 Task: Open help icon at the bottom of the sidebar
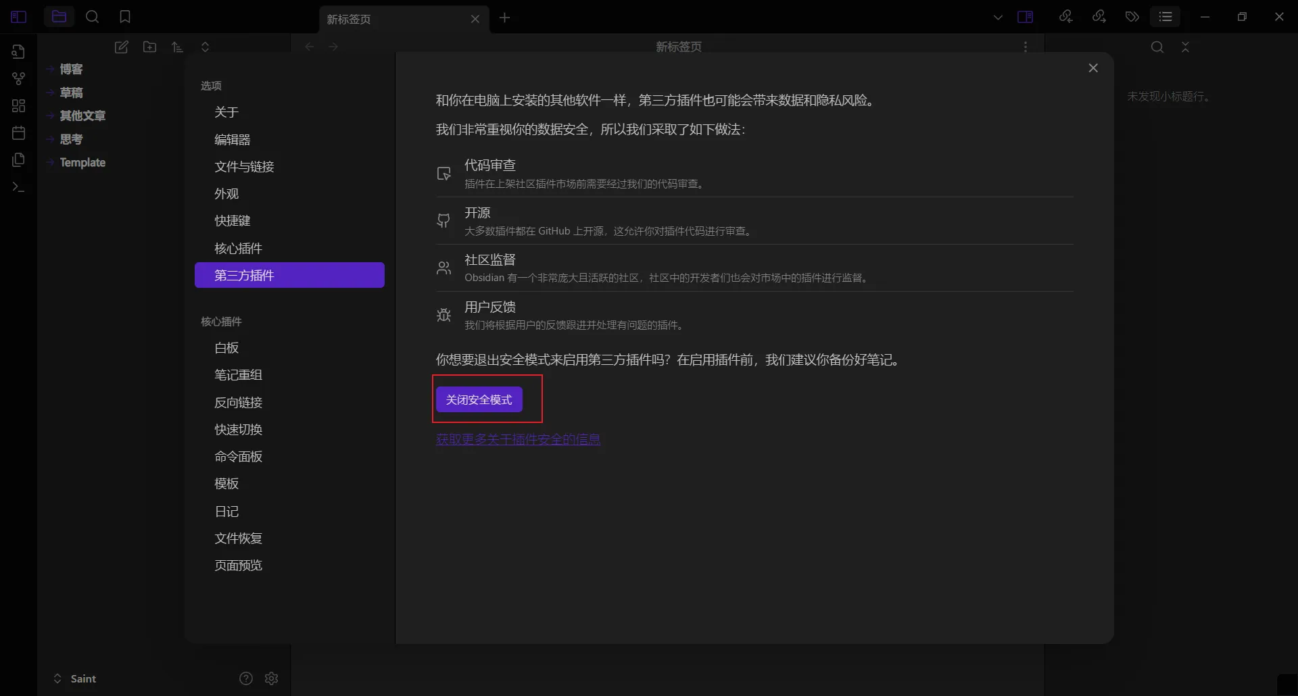tap(246, 678)
